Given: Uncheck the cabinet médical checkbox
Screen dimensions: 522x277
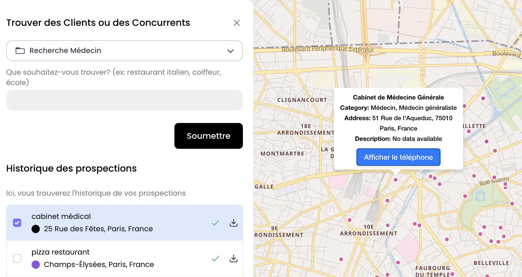Looking at the screenshot, I should point(17,223).
